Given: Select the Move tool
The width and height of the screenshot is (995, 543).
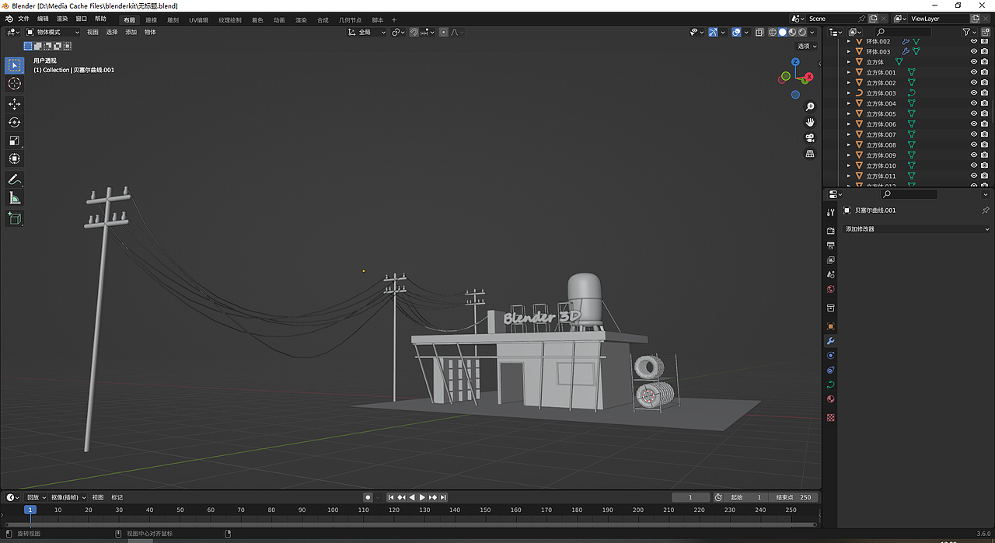Looking at the screenshot, I should pos(14,104).
